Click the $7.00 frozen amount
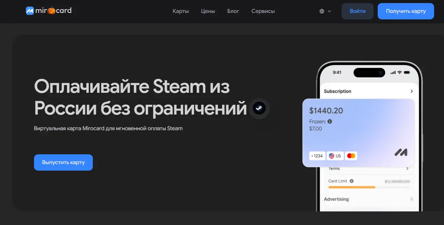This screenshot has width=444, height=225. tap(315, 128)
